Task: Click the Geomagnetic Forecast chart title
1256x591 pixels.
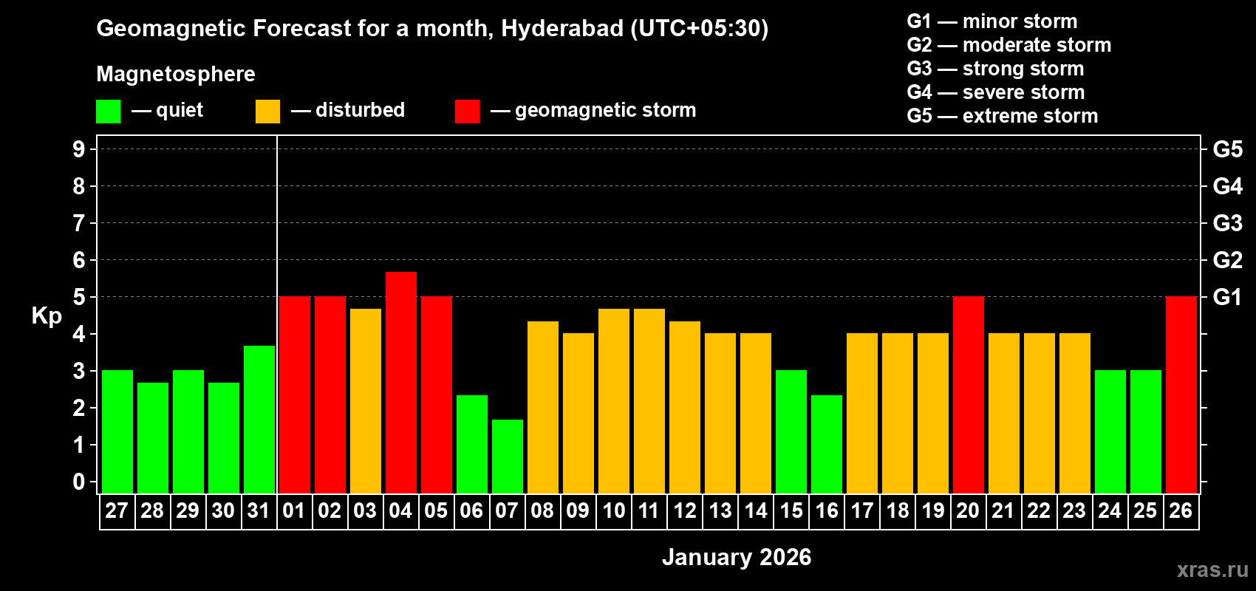Action: pos(432,29)
